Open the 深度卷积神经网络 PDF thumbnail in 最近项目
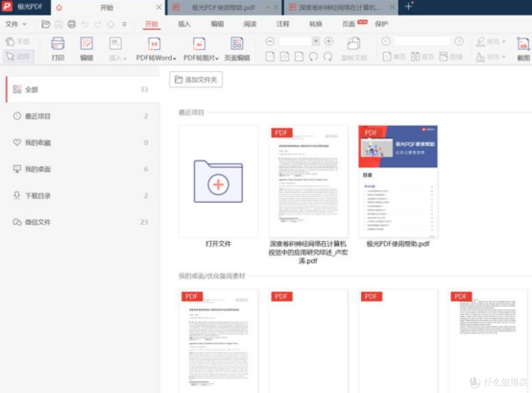532x393 pixels. click(x=308, y=181)
